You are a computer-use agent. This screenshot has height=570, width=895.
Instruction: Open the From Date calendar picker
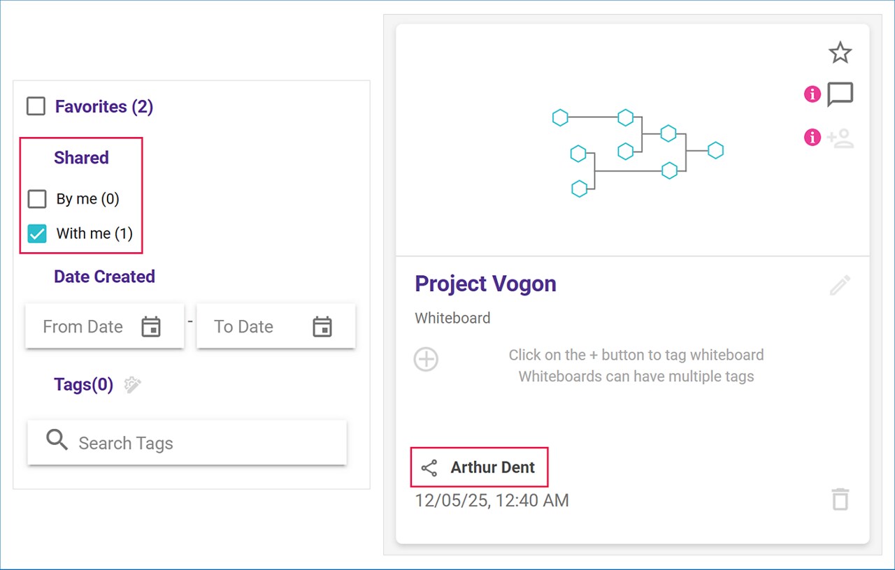(x=151, y=326)
